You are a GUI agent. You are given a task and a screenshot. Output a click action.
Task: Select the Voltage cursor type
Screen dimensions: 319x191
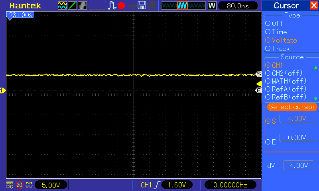point(281,40)
